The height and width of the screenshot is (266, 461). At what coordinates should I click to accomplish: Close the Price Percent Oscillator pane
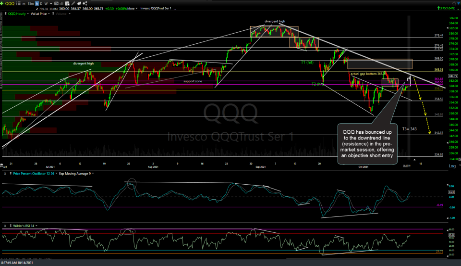(x=5, y=174)
